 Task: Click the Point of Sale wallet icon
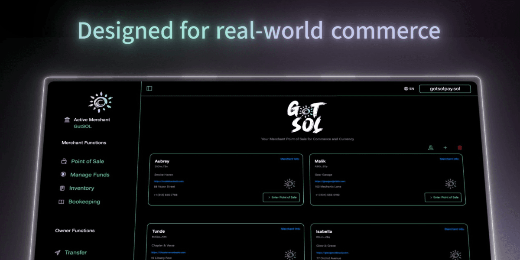(63, 161)
